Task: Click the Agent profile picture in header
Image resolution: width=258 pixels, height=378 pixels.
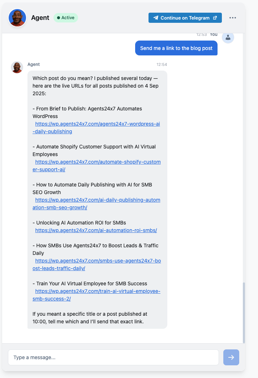Action: pos(17,17)
